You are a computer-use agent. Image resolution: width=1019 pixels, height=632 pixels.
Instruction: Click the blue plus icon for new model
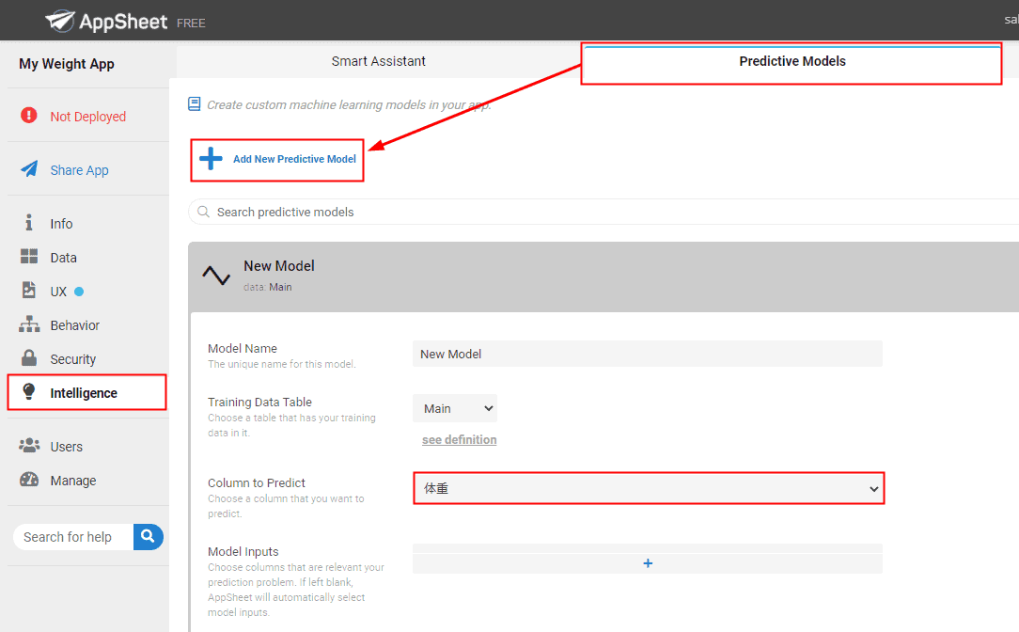coord(211,159)
